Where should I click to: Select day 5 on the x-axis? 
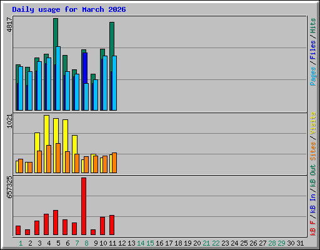58,243
